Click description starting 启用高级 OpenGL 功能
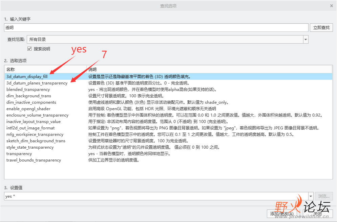 point(152,109)
